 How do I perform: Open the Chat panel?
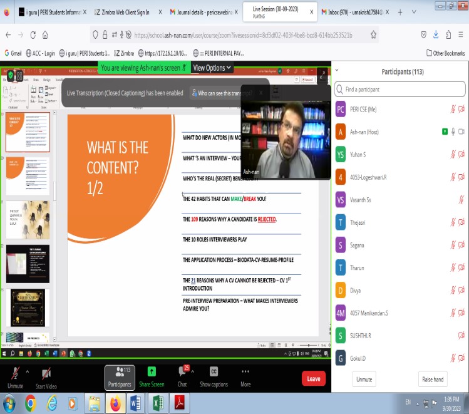(x=182, y=372)
